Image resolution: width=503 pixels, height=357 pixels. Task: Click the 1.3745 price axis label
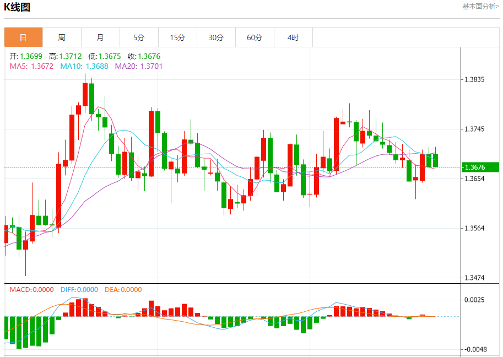474,129
